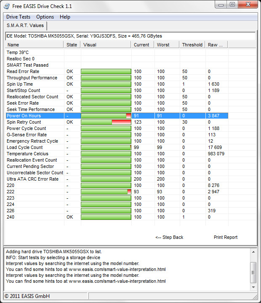Screen dimensions: 261x303
Task: Open the Help menu
Action: point(65,17)
